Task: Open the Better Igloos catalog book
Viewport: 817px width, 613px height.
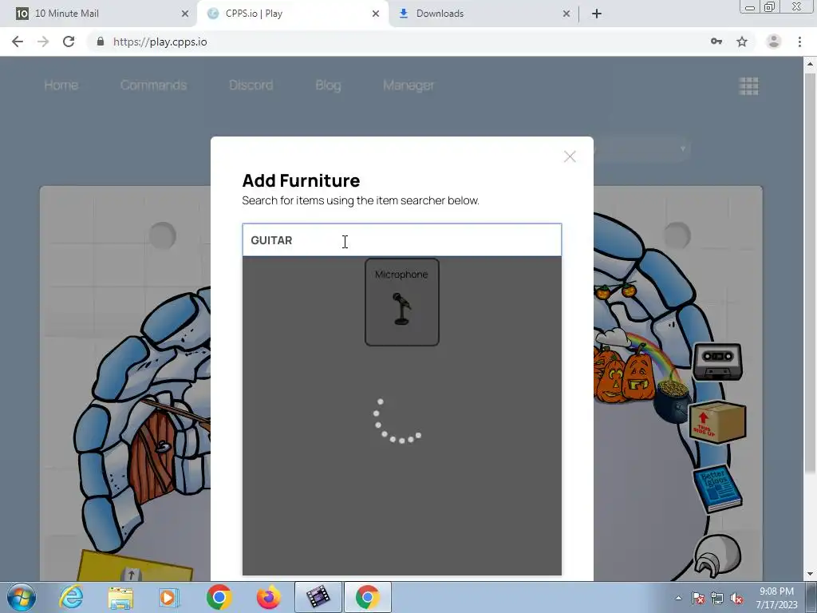Action: pyautogui.click(x=717, y=488)
